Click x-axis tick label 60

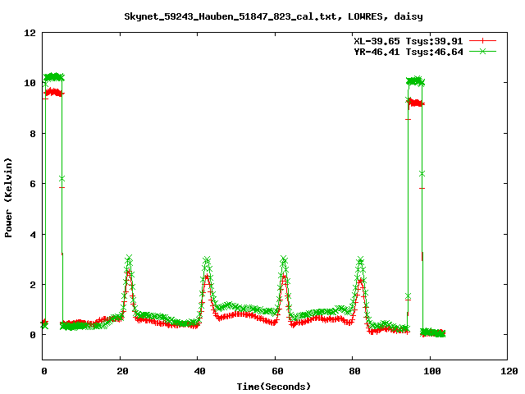click(x=277, y=371)
